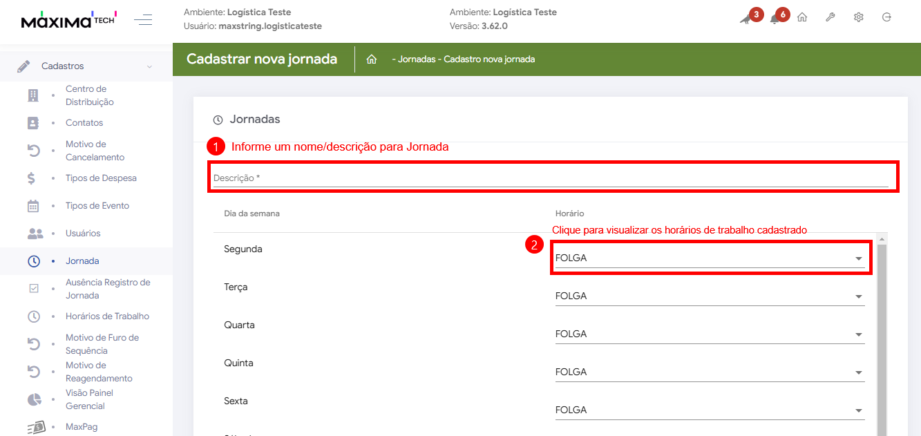Select Jornada in the sidebar
921x436 pixels.
pos(82,261)
